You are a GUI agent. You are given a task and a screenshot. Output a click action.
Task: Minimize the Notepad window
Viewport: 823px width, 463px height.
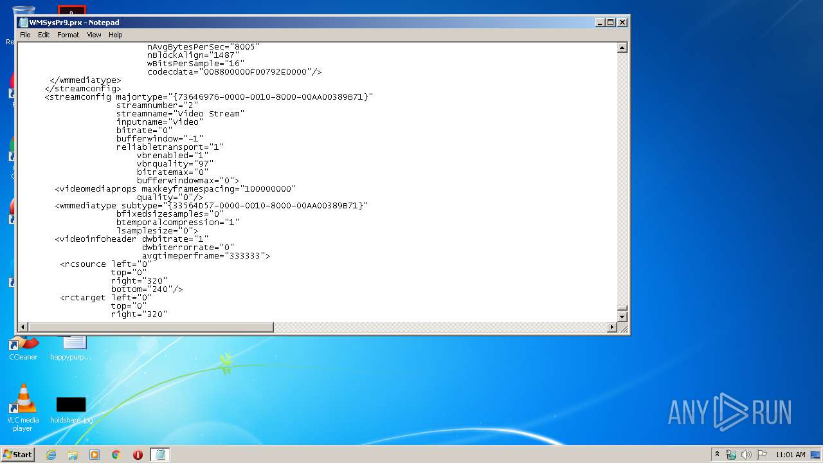tap(600, 23)
